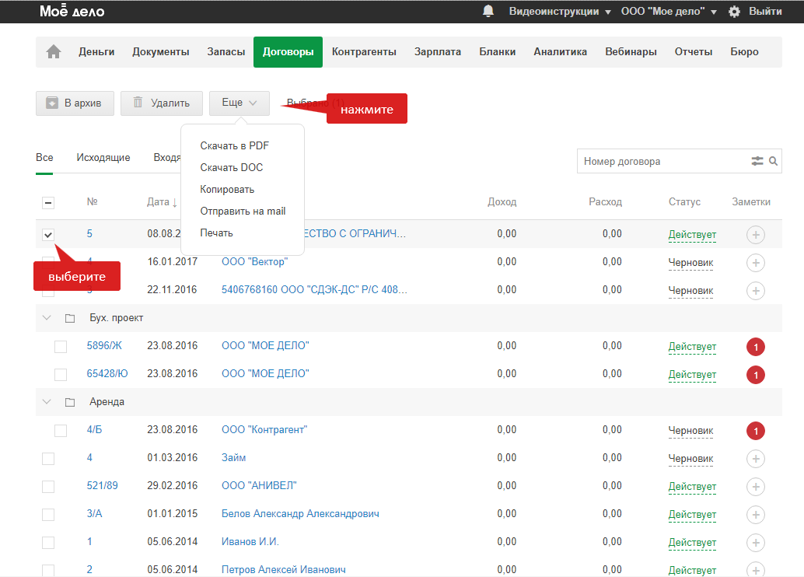Image resolution: width=804 pixels, height=577 pixels.
Task: Collapse the Бух. проект folder group
Action: point(47,318)
